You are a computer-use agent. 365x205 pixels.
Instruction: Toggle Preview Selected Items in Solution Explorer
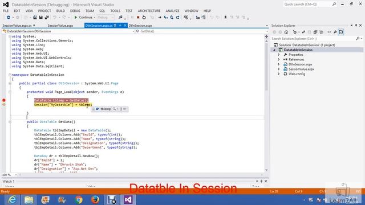[x=341, y=32]
